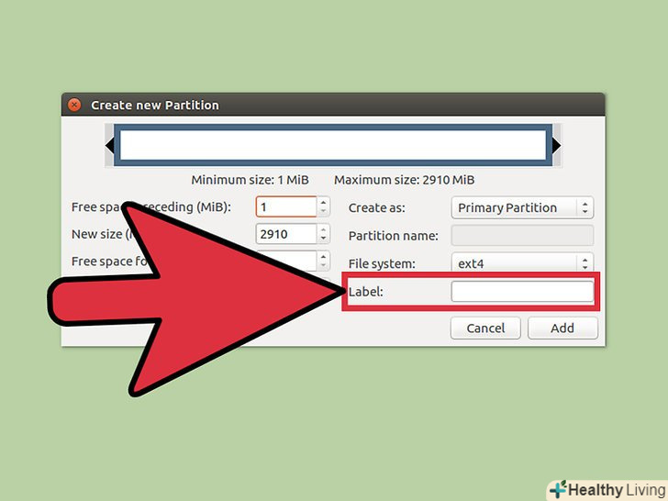This screenshot has width=668, height=501.
Task: Focus the New size field showing 2910
Action: pos(286,234)
